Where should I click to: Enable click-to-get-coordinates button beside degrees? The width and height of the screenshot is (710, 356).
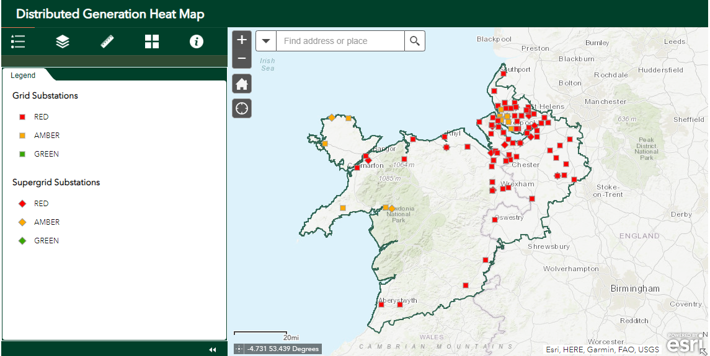point(239,349)
